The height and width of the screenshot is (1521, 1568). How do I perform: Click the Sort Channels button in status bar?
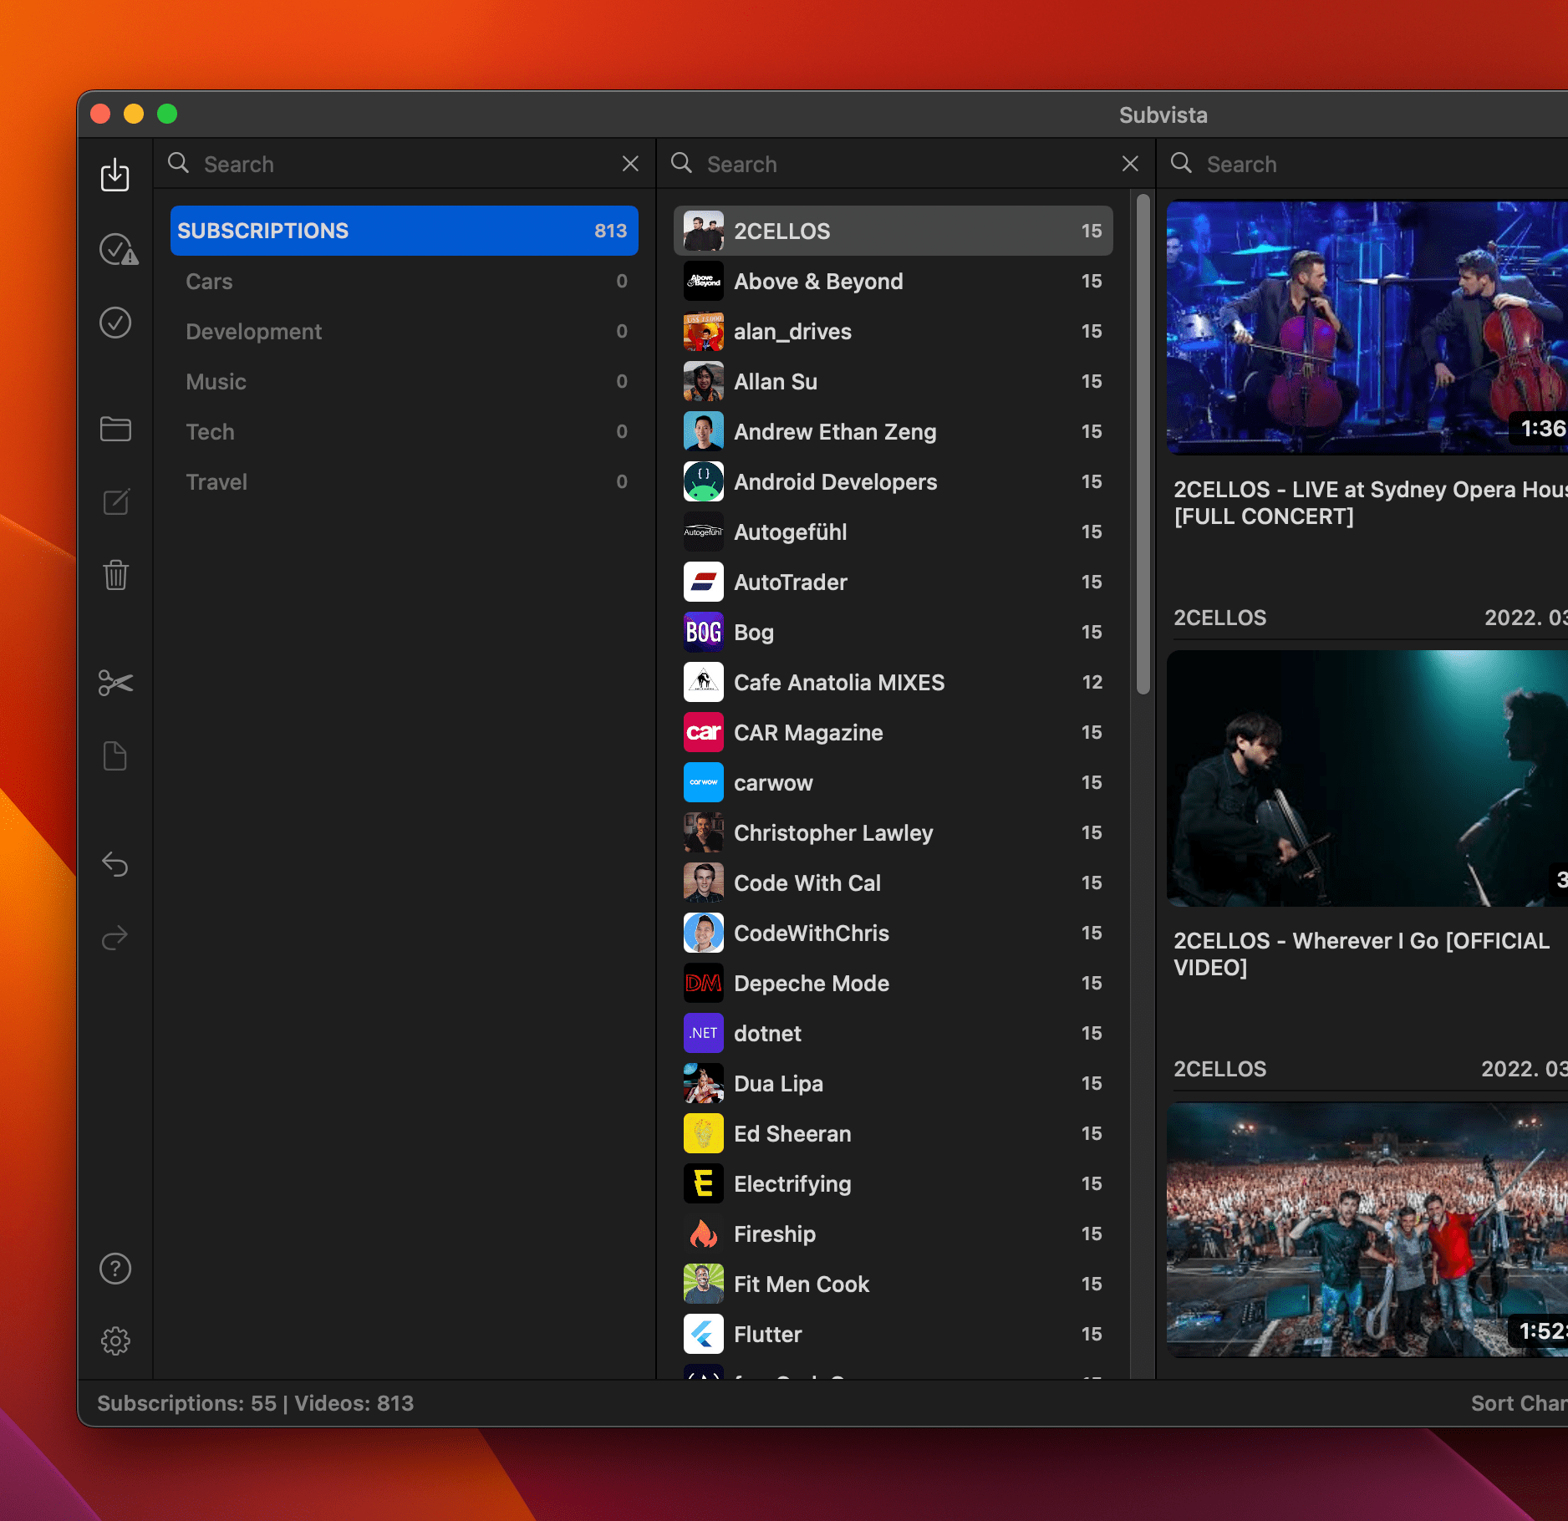tap(1518, 1403)
